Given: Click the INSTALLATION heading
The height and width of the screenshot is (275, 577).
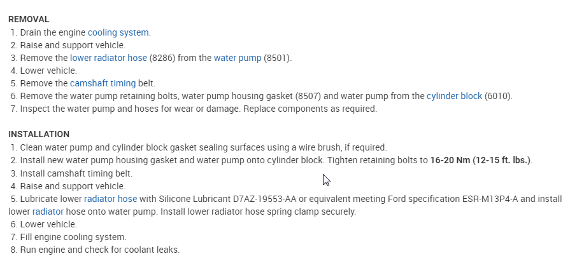Looking at the screenshot, I should [39, 134].
